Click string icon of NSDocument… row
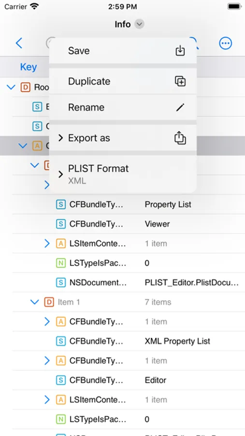The width and height of the screenshot is (245, 436). pos(61,282)
